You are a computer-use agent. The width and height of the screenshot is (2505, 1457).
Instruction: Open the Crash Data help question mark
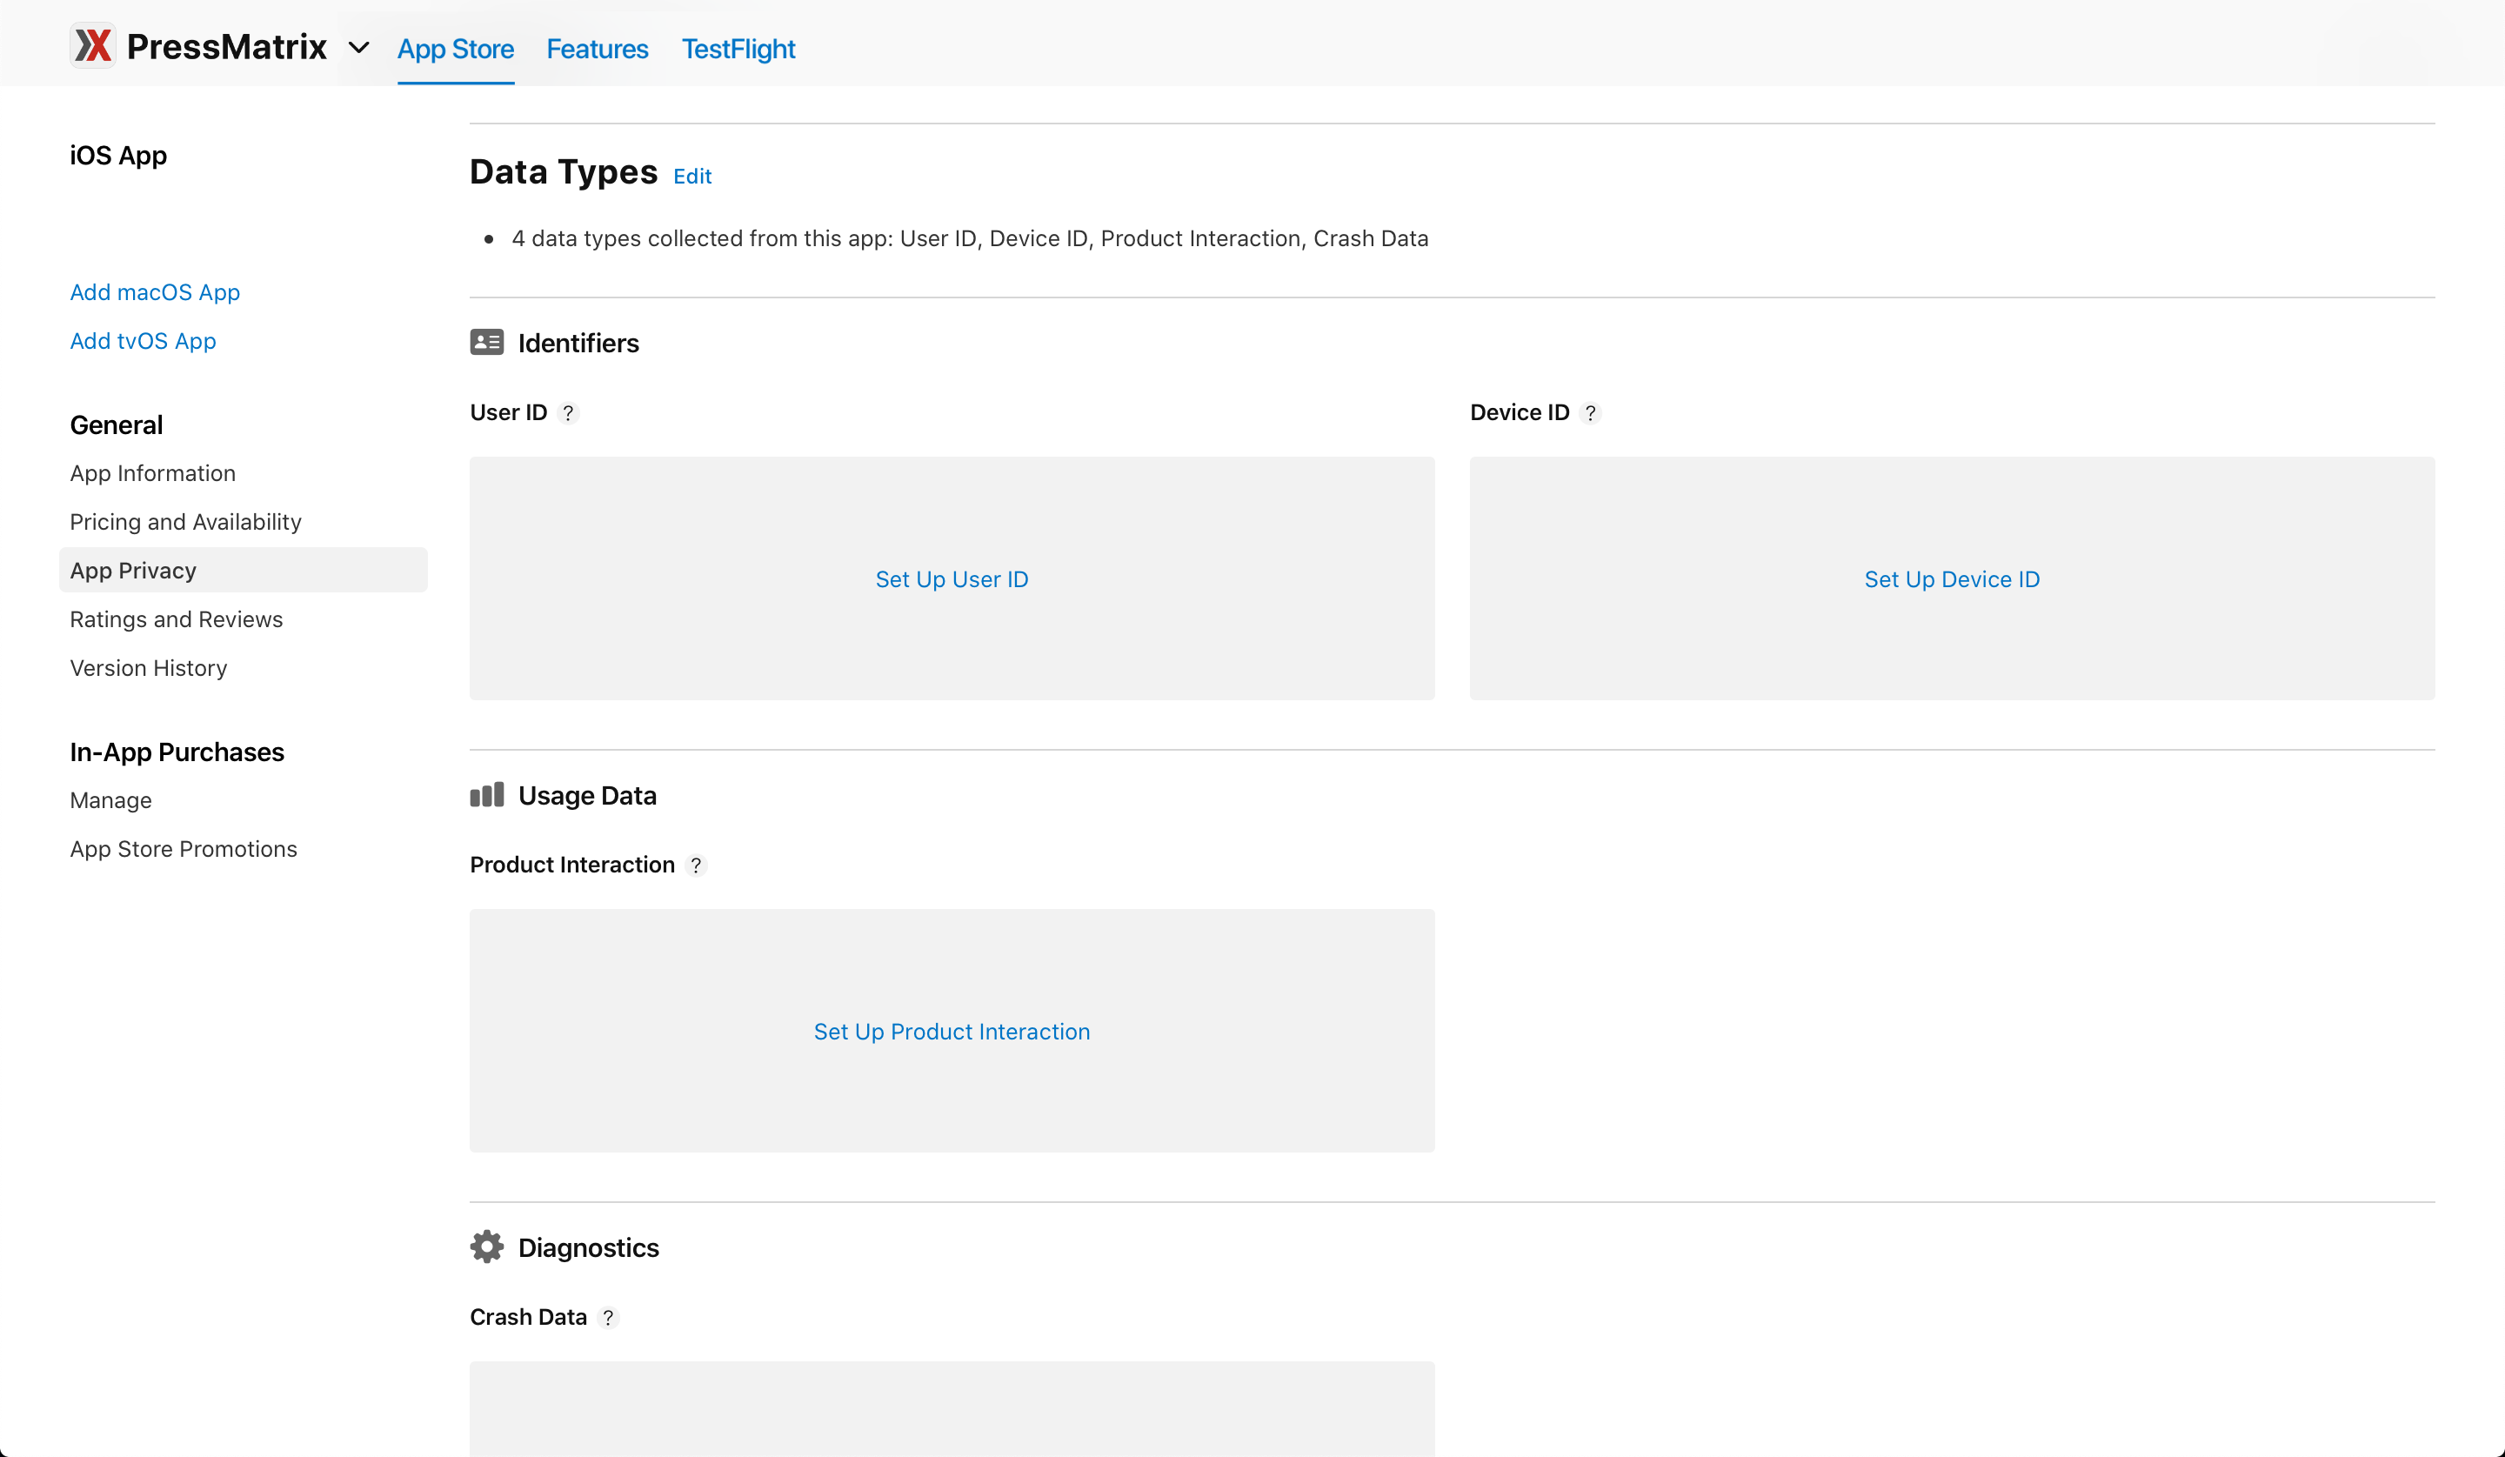(608, 1318)
